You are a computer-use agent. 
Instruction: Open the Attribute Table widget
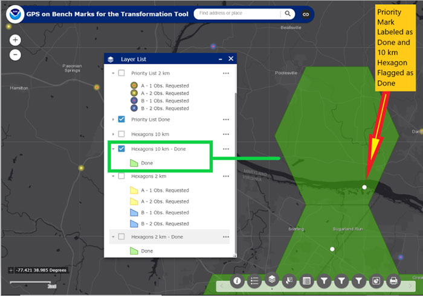[x=306, y=280]
